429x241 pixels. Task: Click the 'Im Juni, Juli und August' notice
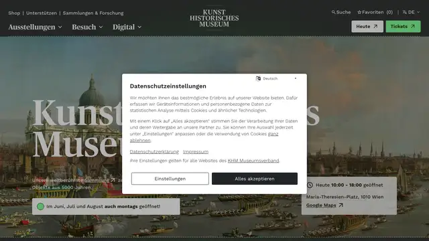(x=106, y=207)
